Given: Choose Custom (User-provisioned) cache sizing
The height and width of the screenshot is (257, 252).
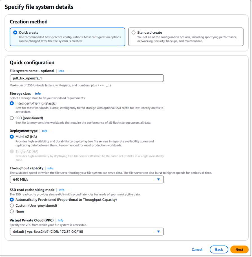Looking at the screenshot, I should [12, 206].
